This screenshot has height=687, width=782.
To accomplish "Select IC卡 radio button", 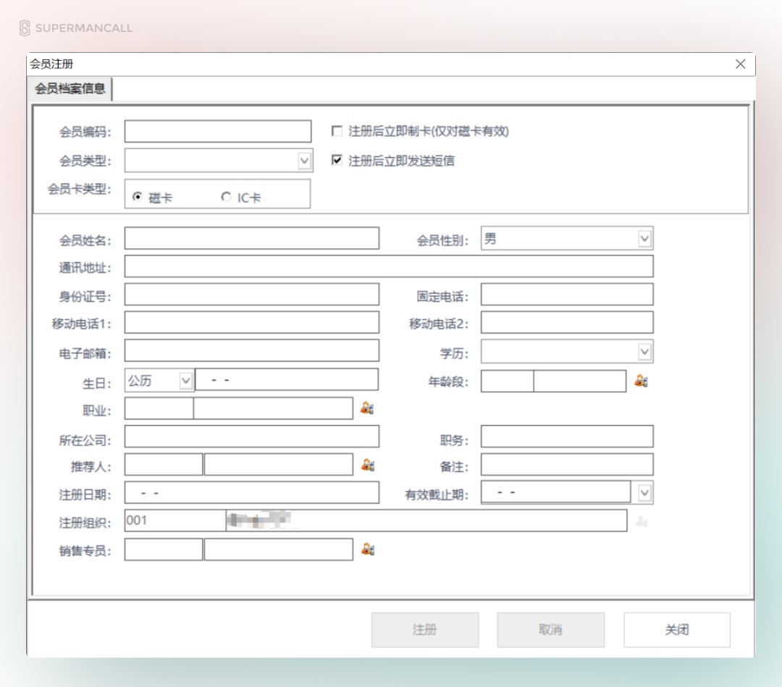I will (x=226, y=197).
